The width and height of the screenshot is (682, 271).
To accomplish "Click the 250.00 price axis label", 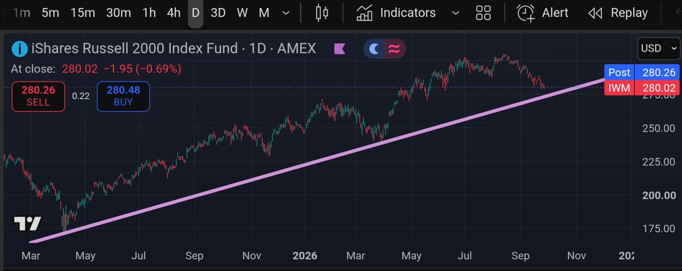I will 658,128.
